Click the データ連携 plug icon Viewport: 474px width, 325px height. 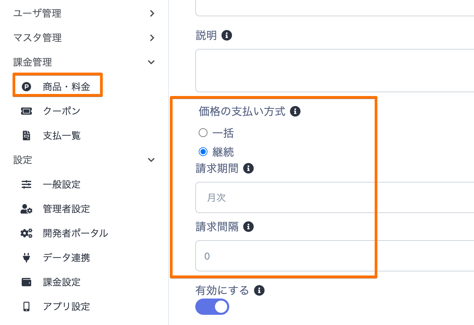[26, 257]
